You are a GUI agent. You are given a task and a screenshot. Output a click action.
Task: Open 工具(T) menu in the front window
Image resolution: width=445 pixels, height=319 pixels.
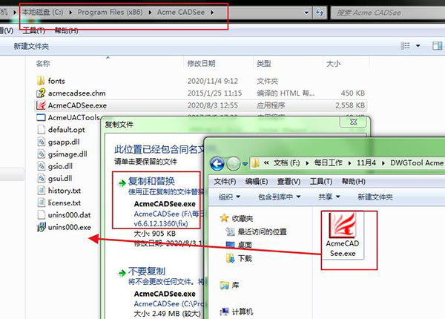[x=320, y=181]
